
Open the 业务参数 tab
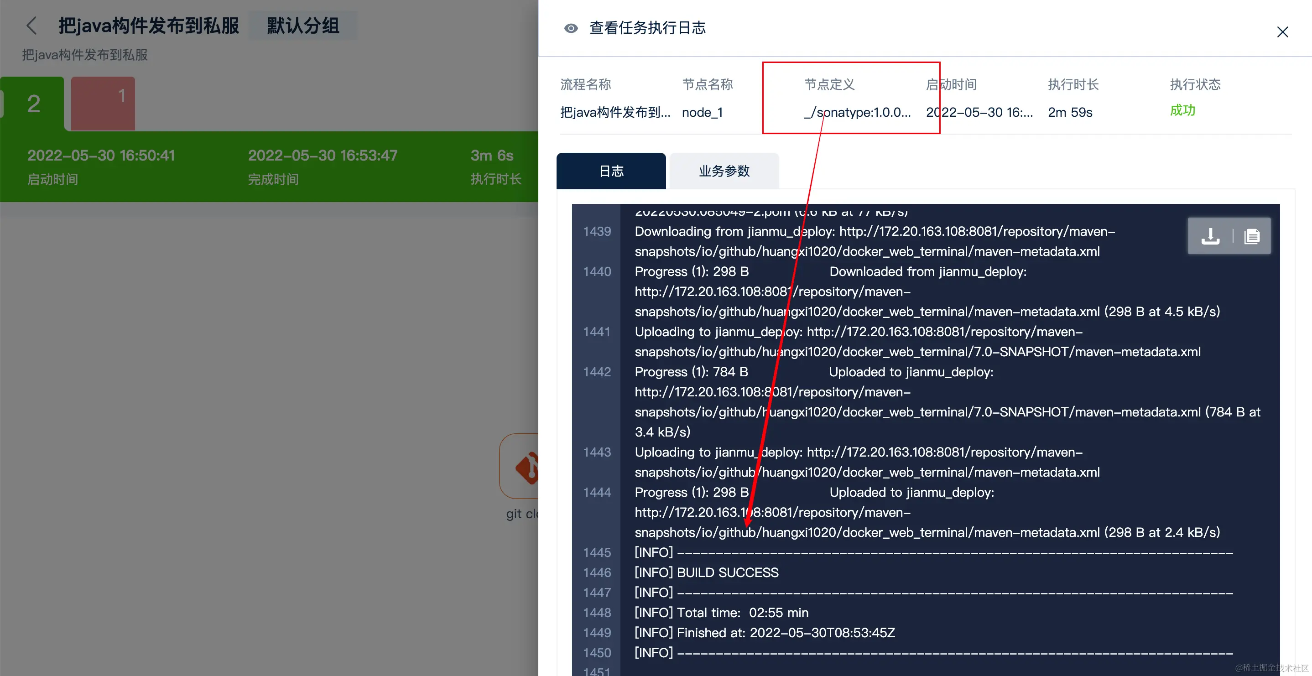pyautogui.click(x=724, y=171)
